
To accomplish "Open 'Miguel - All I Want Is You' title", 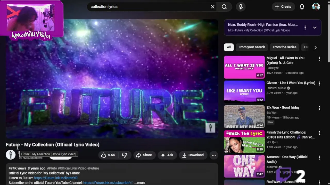I will coord(285,60).
